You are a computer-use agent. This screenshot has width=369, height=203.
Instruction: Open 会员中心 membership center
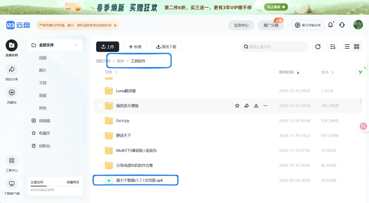[x=241, y=25]
